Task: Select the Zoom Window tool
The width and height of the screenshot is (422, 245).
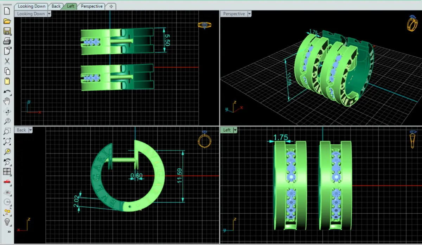Action: tap(7, 132)
